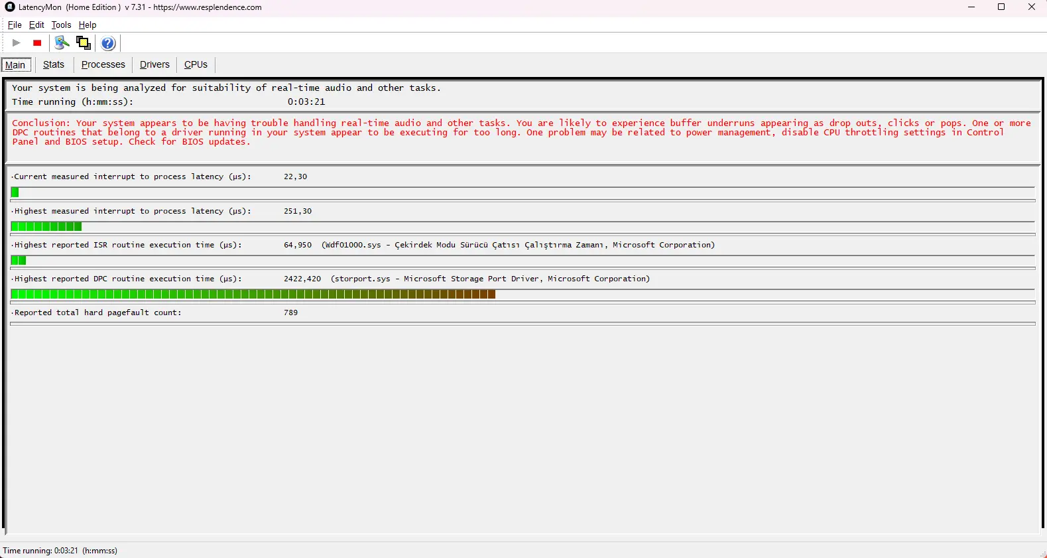Click the current latency value 22,30
This screenshot has width=1047, height=558.
(295, 176)
